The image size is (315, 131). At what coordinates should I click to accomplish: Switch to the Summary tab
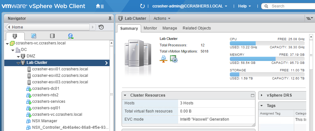[129, 28]
